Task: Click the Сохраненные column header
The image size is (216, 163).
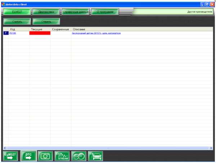Action: pos(60,29)
